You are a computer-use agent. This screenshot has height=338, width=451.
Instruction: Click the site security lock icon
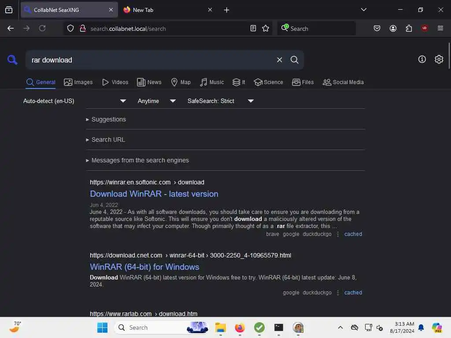click(83, 28)
